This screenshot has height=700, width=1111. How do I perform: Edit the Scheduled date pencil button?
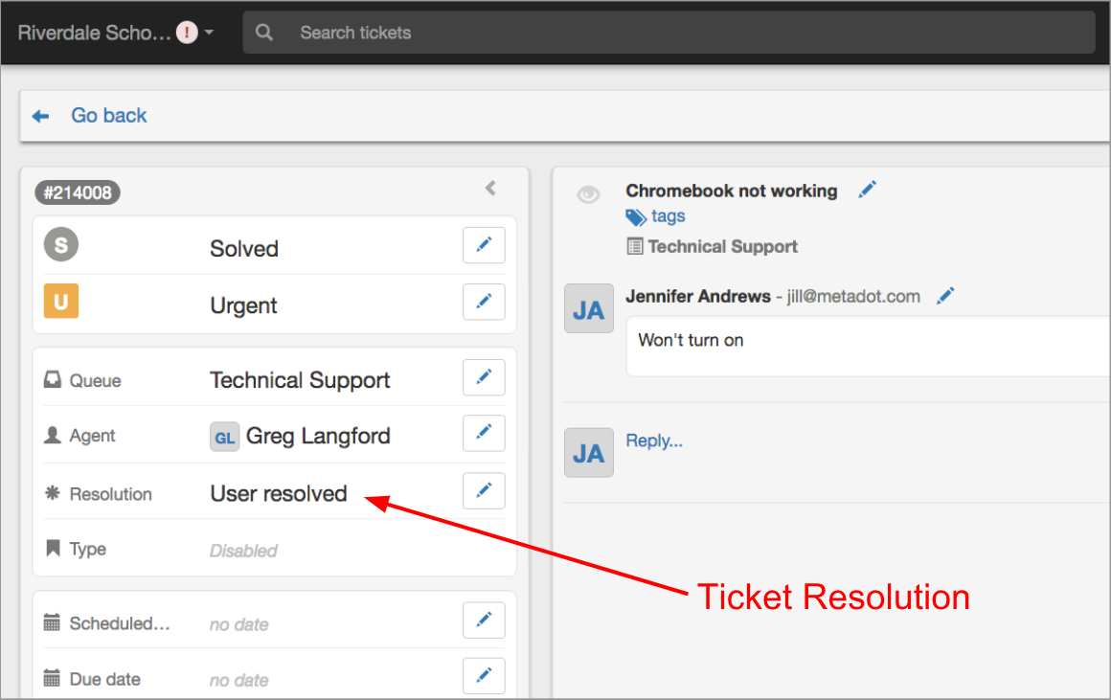pyautogui.click(x=484, y=621)
